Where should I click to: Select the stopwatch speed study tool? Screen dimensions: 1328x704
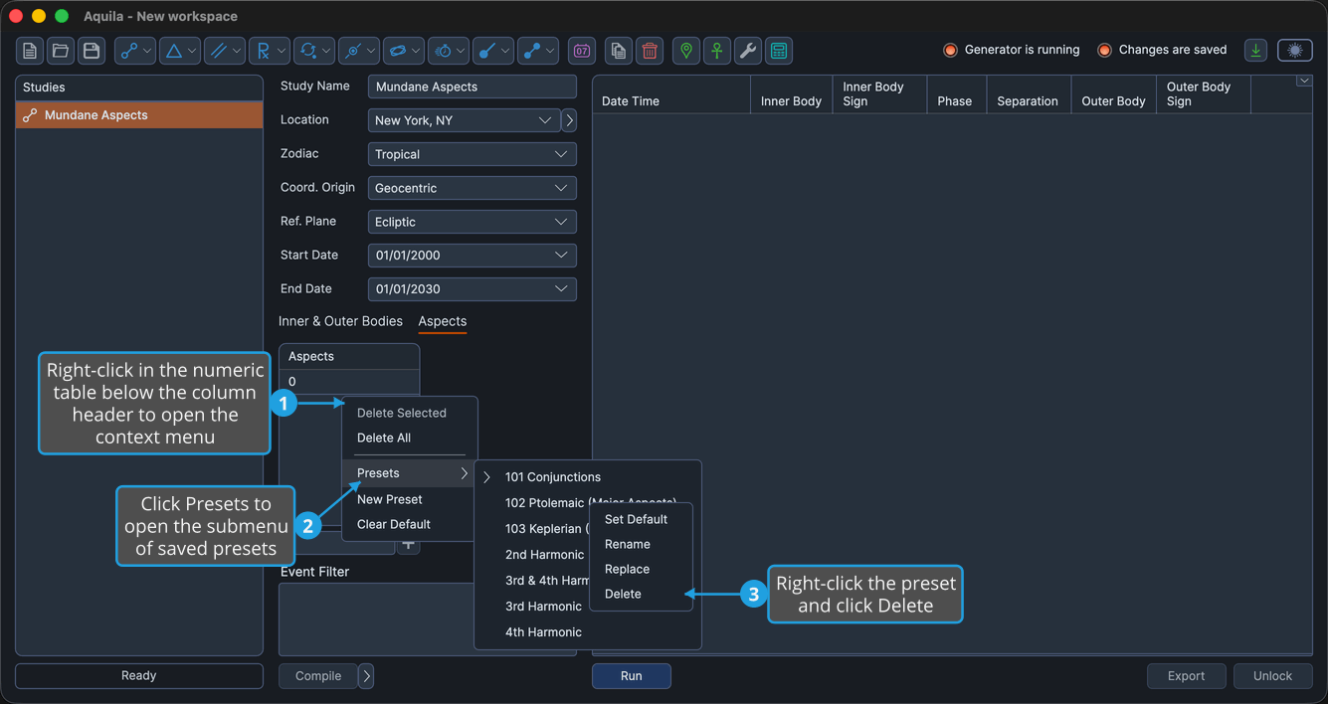pyautogui.click(x=449, y=51)
